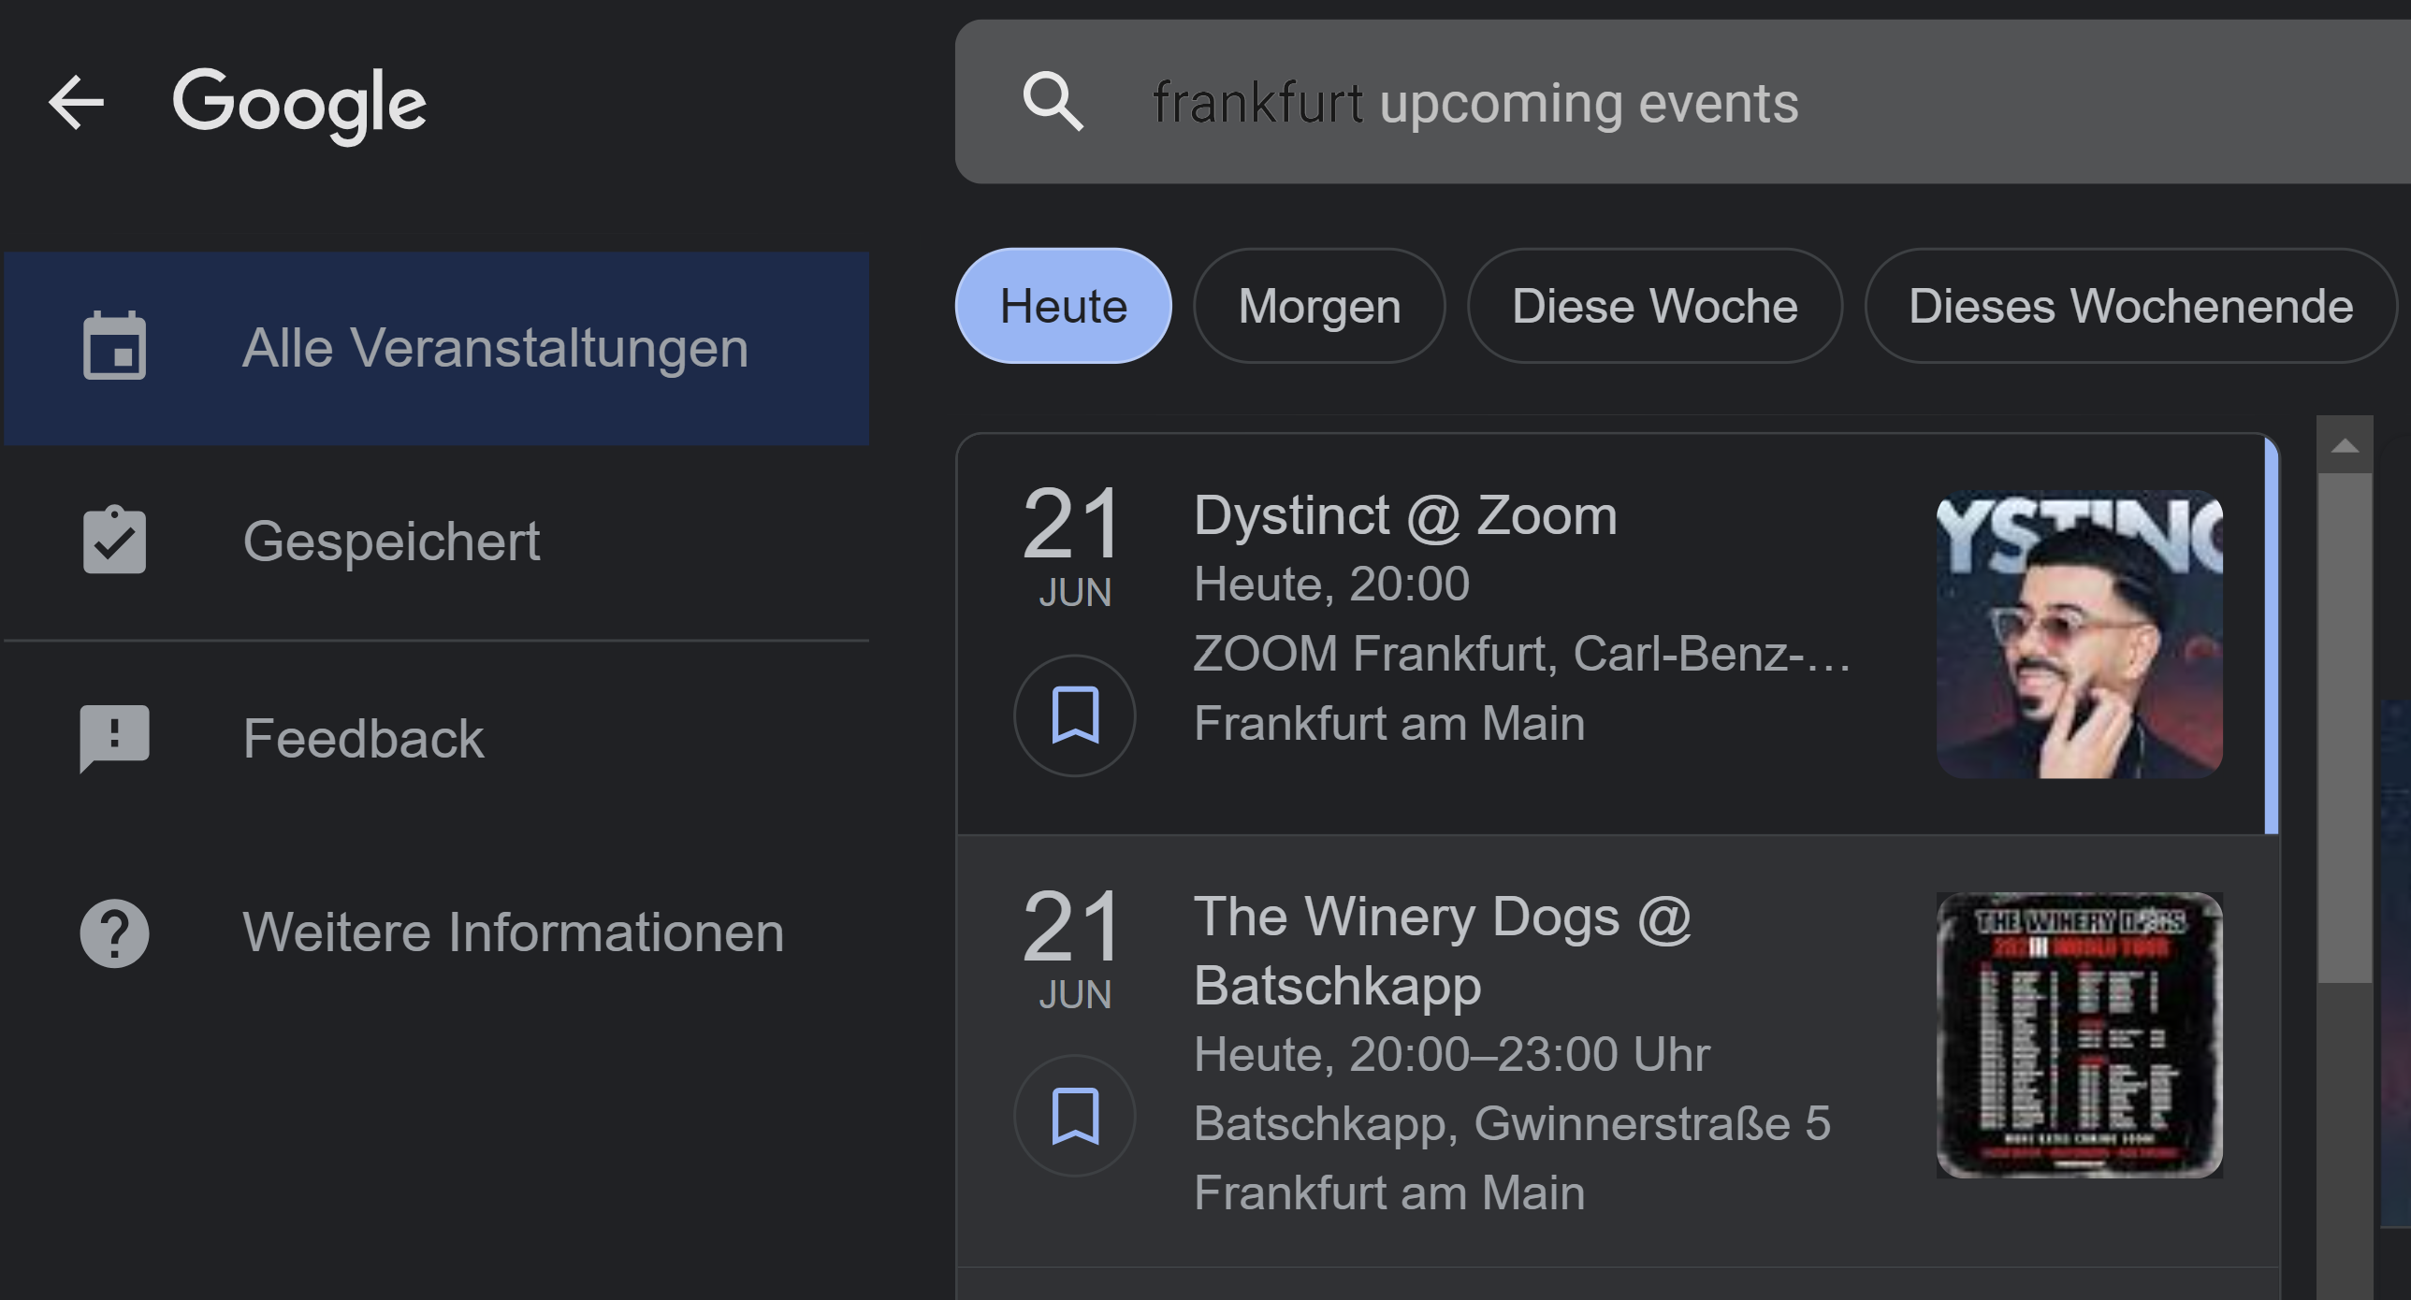This screenshot has height=1300, width=2411.
Task: Click the back arrow next to Google
Action: point(77,102)
